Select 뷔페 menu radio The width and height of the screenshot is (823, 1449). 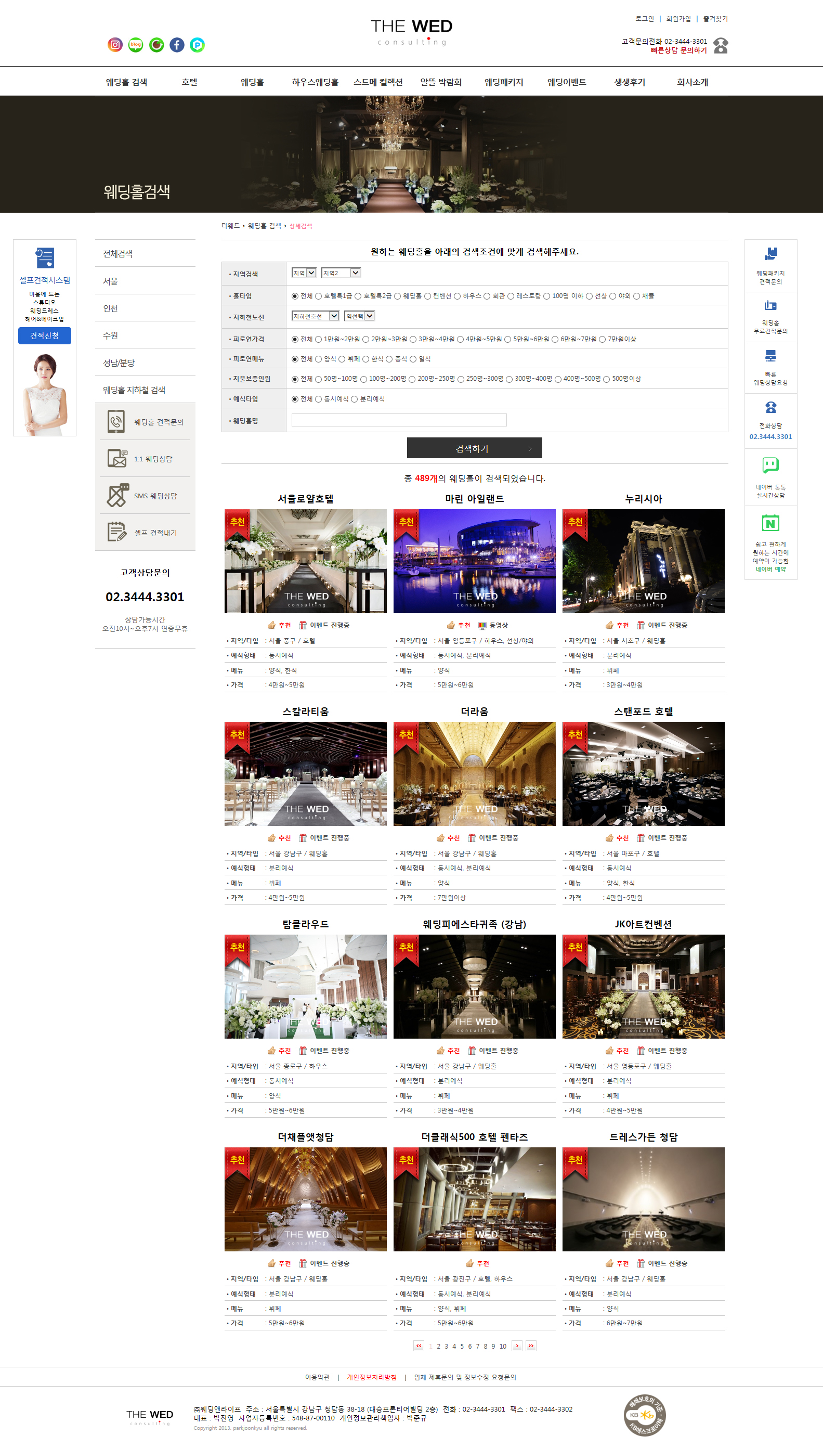342,359
